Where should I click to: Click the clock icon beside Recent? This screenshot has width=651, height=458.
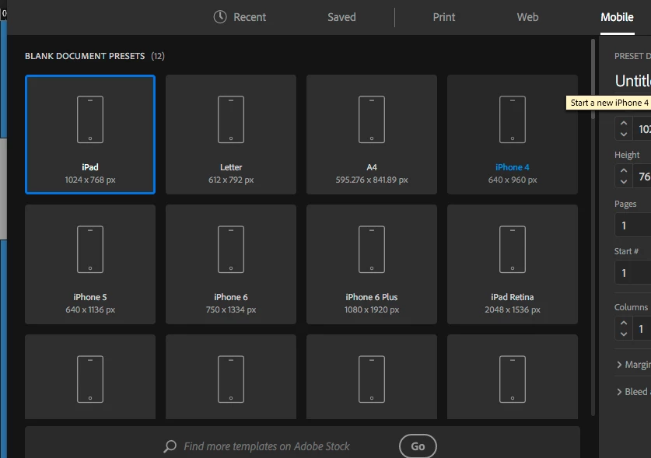tap(220, 17)
